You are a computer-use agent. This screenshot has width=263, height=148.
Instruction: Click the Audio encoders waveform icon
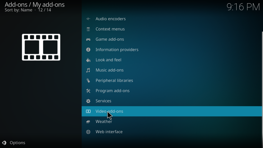coord(88,19)
